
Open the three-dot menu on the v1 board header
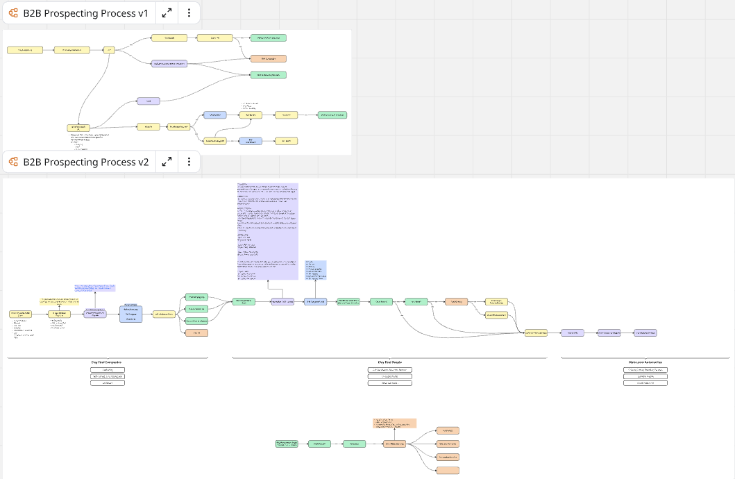pyautogui.click(x=189, y=12)
